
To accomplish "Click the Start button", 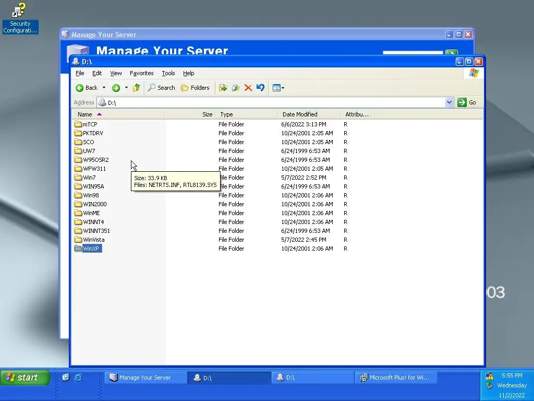I will (25, 378).
